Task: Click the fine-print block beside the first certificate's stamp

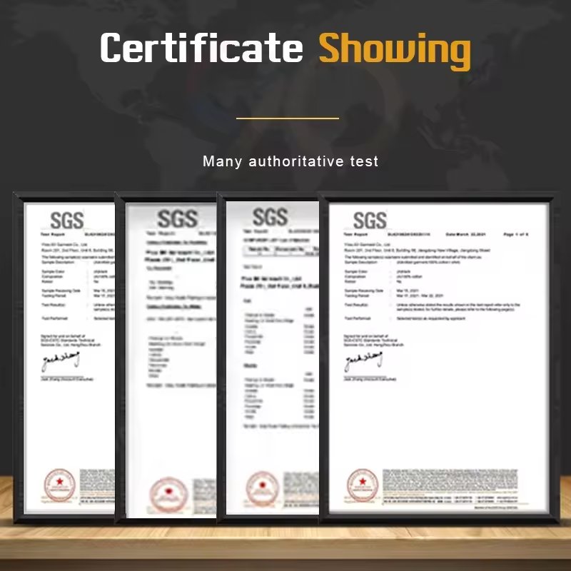Action: click(97, 487)
